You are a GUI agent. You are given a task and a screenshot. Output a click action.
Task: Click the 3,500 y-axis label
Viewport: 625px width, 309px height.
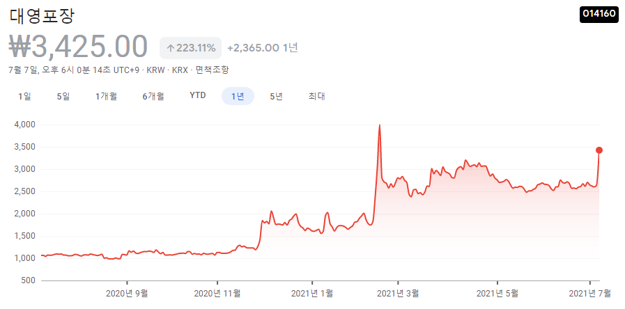[25, 147]
